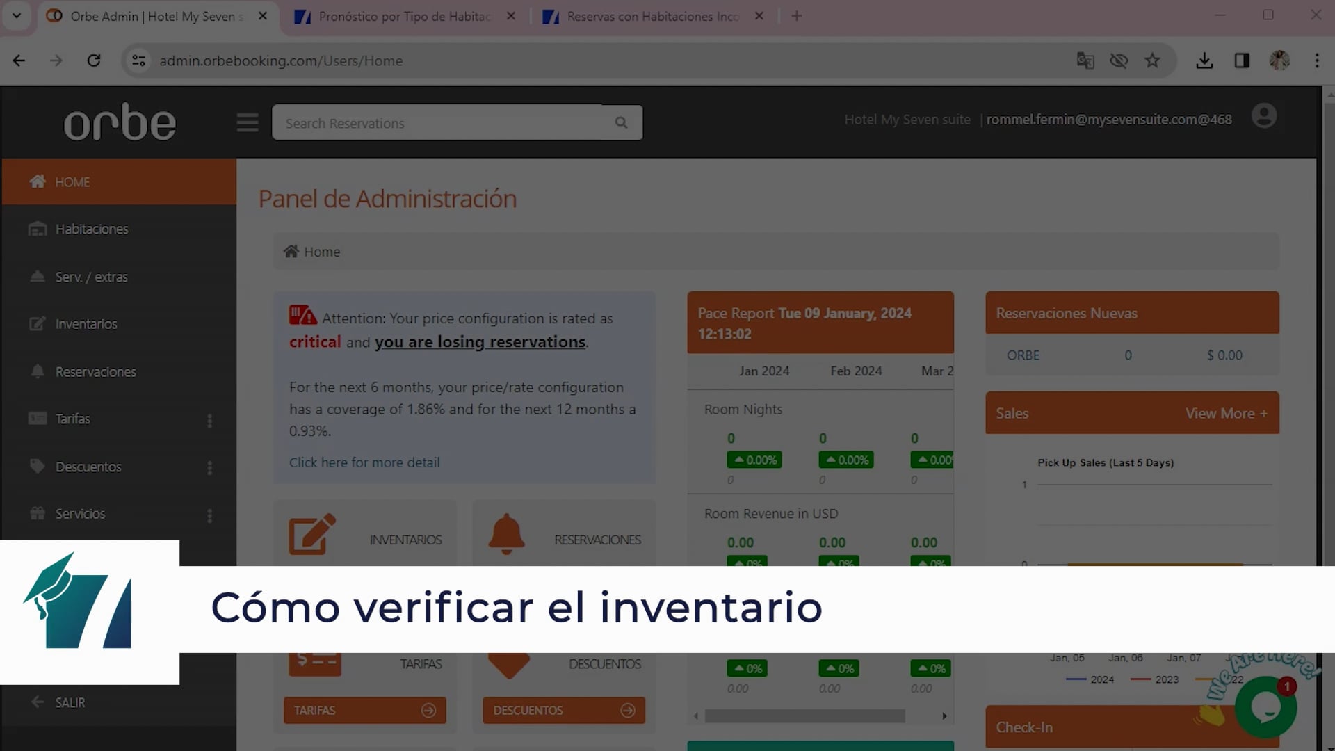Open the tab search dropdown arrow
This screenshot has height=751, width=1335.
pyautogui.click(x=17, y=16)
